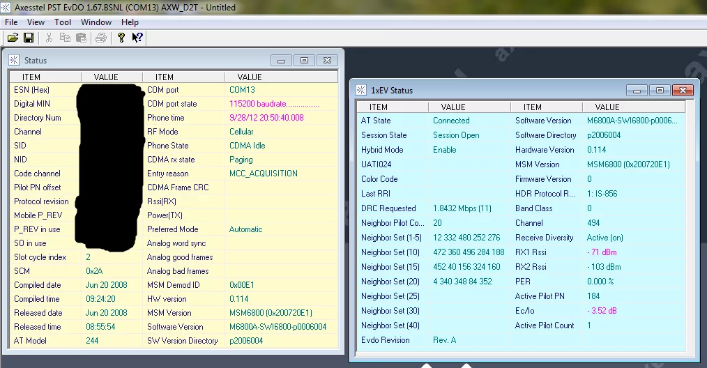Close the 1xEV Status window

click(682, 90)
